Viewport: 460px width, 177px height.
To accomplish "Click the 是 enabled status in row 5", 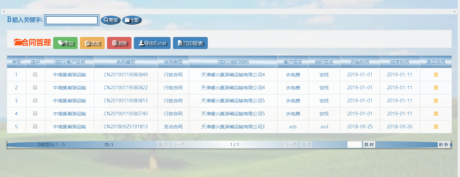I will 436,126.
